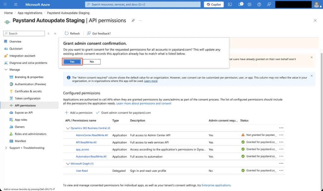Click the blue info icon in banner
This screenshot has height=191, width=323.
click(x=68, y=78)
